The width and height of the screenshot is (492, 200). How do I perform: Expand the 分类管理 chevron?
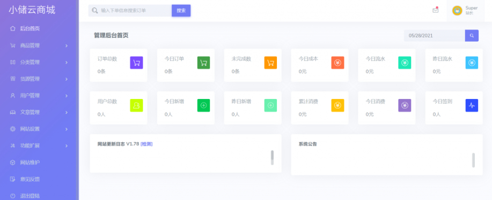click(x=67, y=62)
